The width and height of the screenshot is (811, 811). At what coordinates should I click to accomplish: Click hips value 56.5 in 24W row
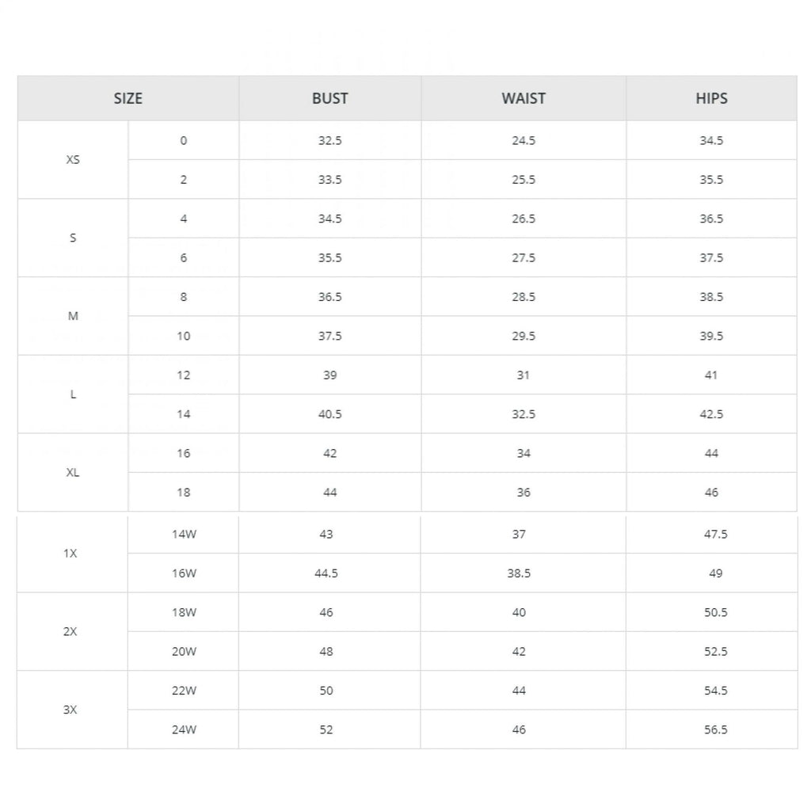(715, 730)
